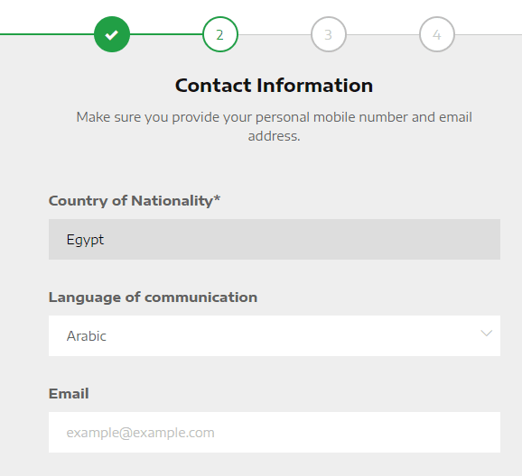The width and height of the screenshot is (522, 476).
Task: Focus the Email input field
Action: pyautogui.click(x=275, y=432)
